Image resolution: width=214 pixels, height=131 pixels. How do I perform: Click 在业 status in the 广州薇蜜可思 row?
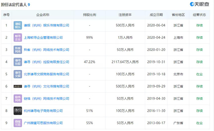(x=199, y=123)
